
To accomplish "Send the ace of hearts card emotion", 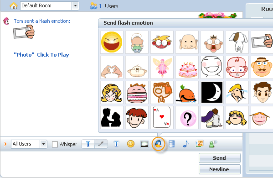I will (162, 117).
